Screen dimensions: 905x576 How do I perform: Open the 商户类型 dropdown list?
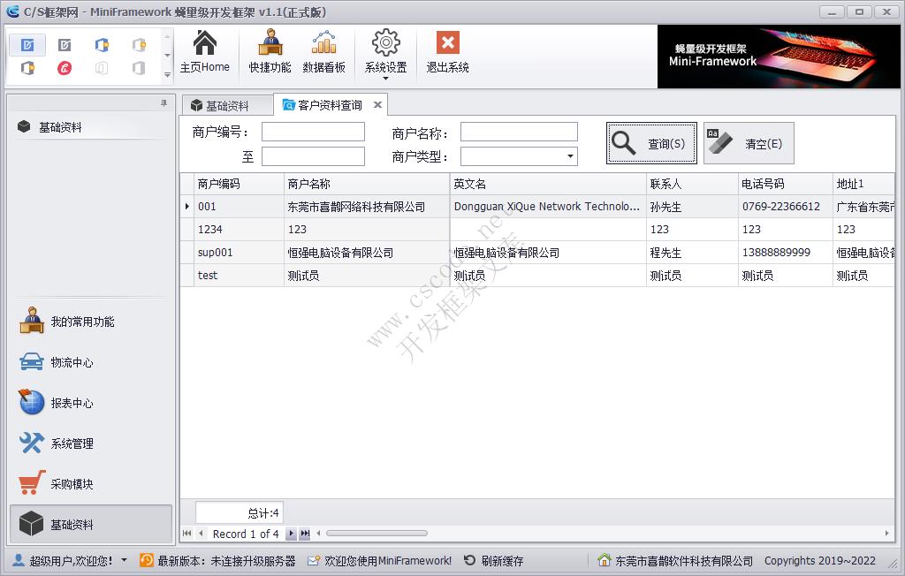[x=570, y=155]
